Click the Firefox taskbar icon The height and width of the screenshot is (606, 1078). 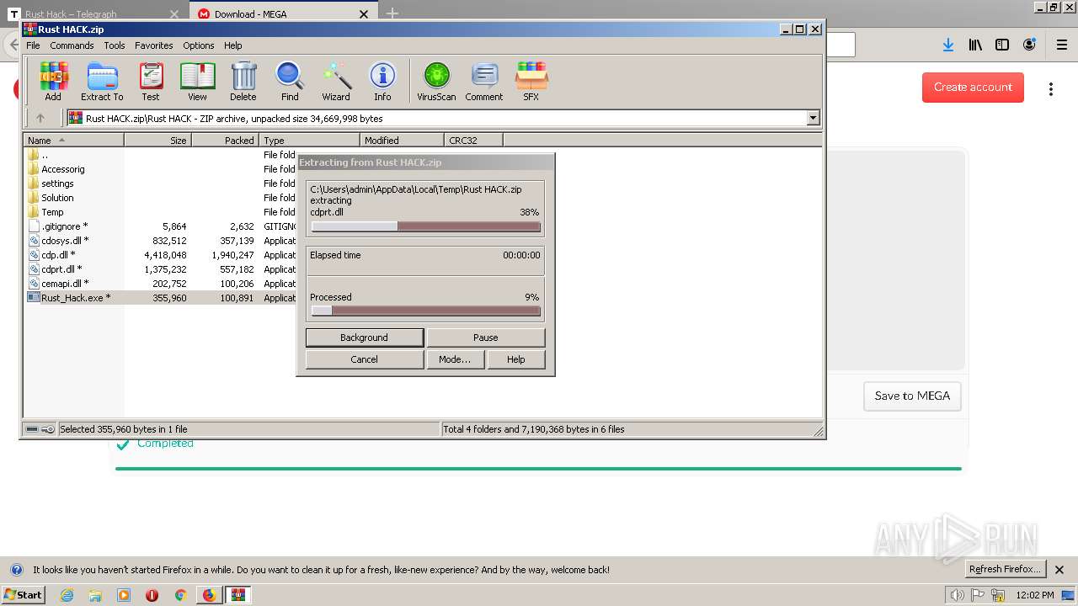208,595
